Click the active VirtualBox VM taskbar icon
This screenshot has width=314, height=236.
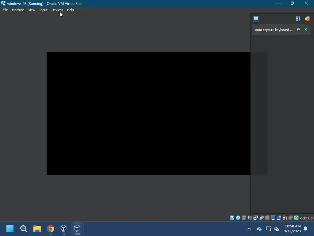[x=77, y=229]
